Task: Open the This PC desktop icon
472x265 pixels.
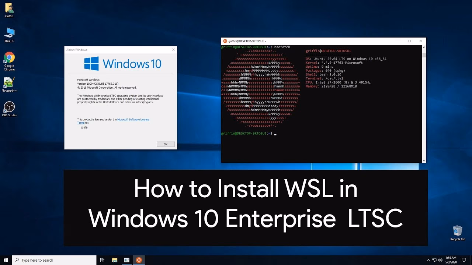Action: pos(9,35)
